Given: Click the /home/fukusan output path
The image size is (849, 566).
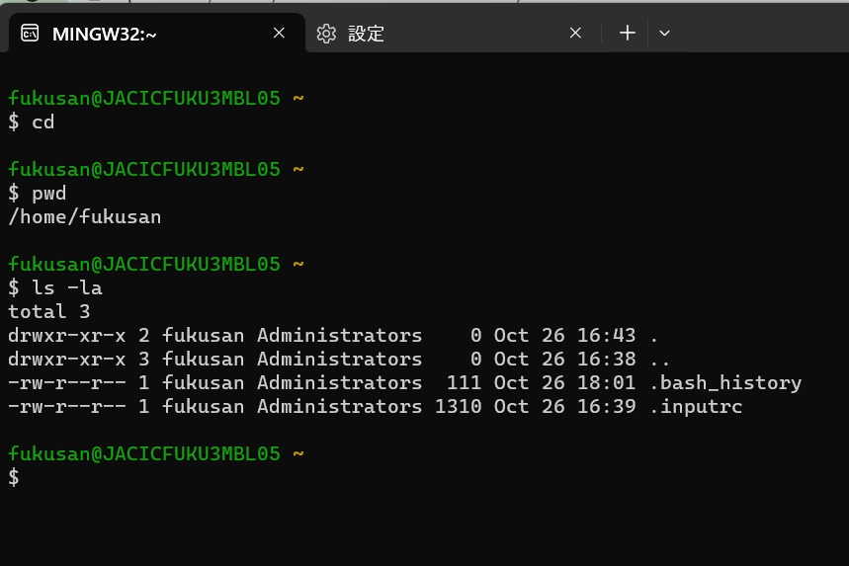Looking at the screenshot, I should pos(84,216).
